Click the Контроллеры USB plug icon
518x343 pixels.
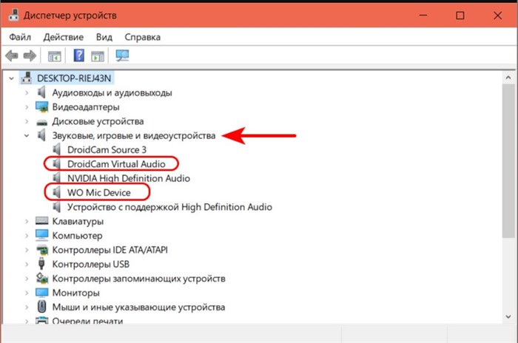click(41, 264)
